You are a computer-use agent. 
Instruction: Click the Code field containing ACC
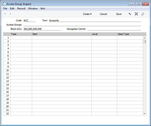click(x=29, y=20)
